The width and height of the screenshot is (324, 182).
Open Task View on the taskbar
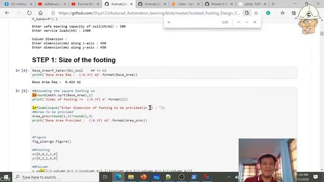pyautogui.click(x=105, y=177)
